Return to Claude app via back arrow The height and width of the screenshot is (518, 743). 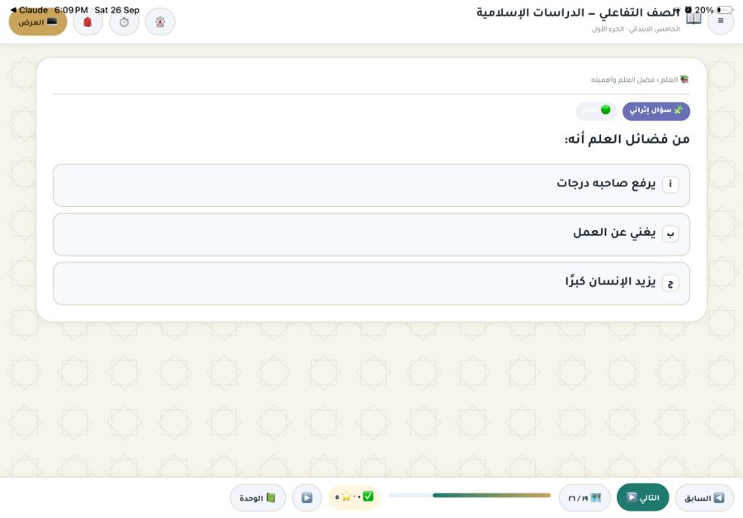(x=29, y=10)
